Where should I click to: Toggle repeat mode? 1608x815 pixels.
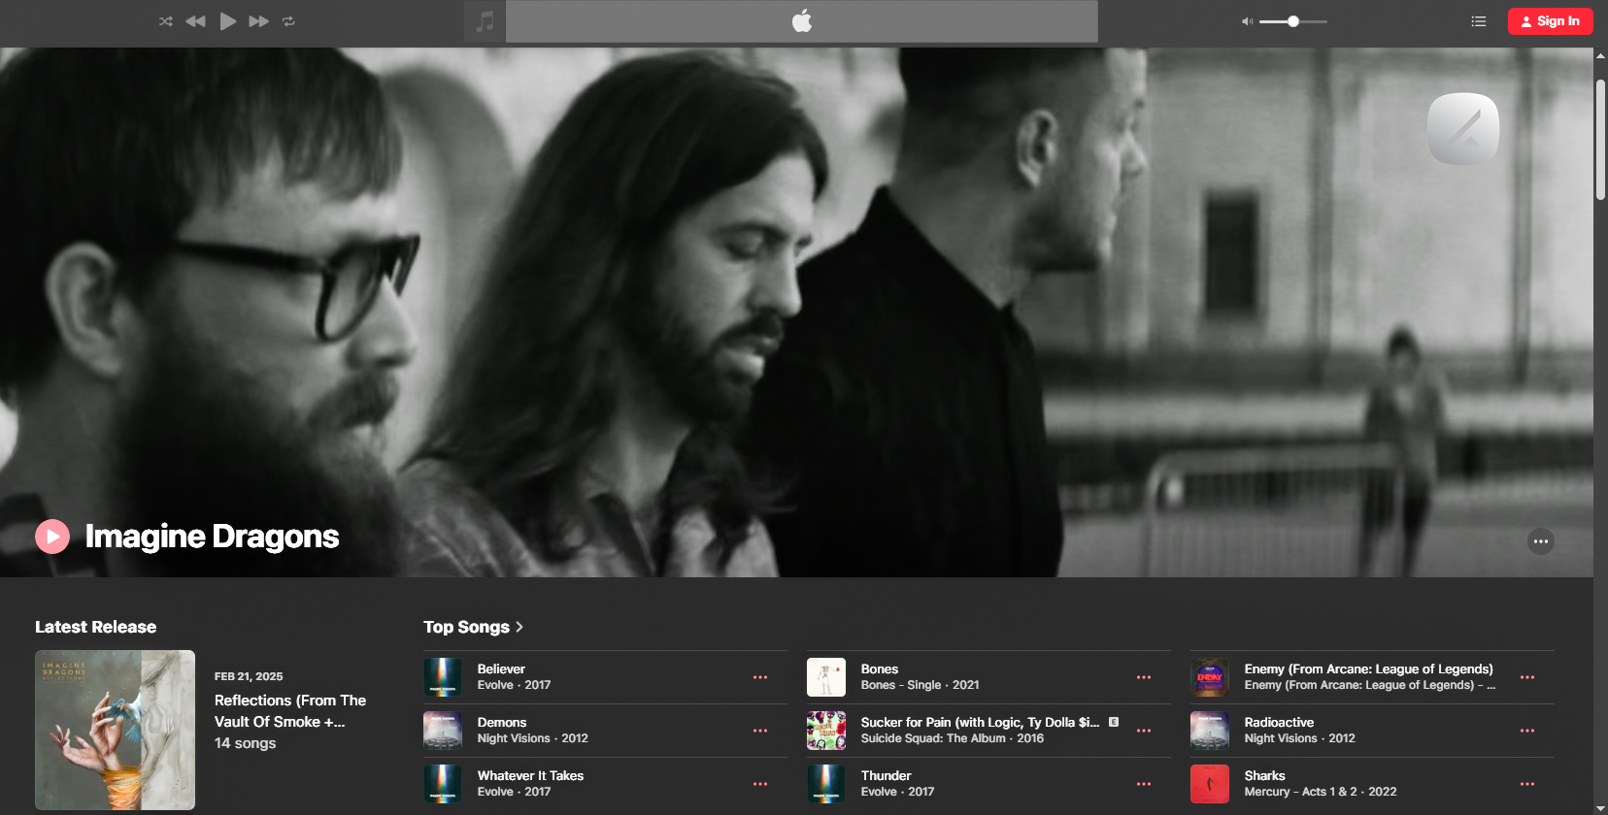[x=288, y=21]
